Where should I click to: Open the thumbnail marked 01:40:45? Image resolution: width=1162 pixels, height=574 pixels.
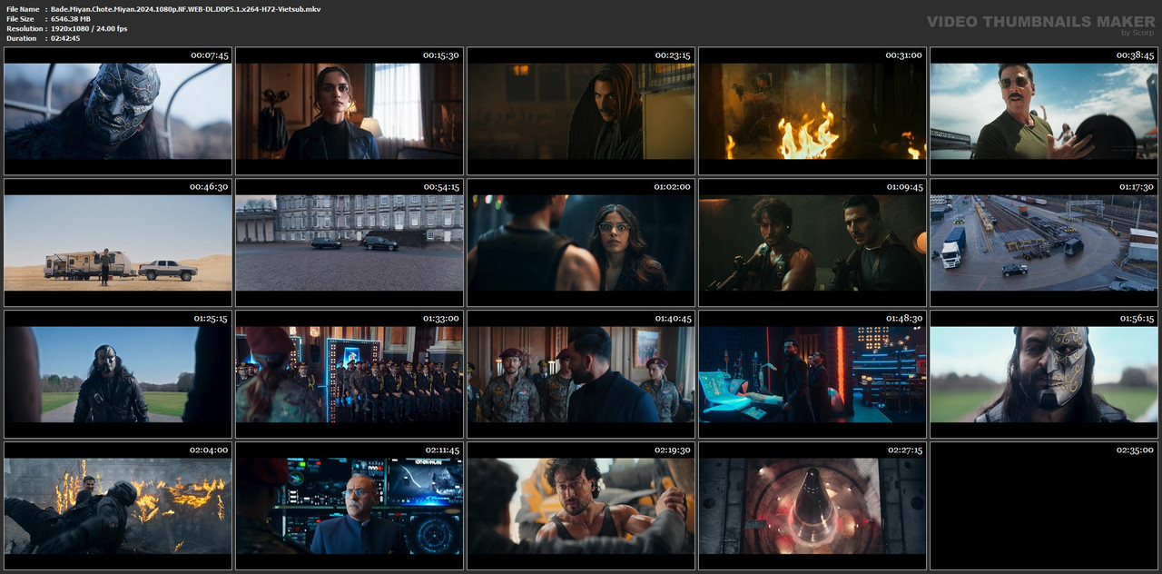tap(581, 374)
